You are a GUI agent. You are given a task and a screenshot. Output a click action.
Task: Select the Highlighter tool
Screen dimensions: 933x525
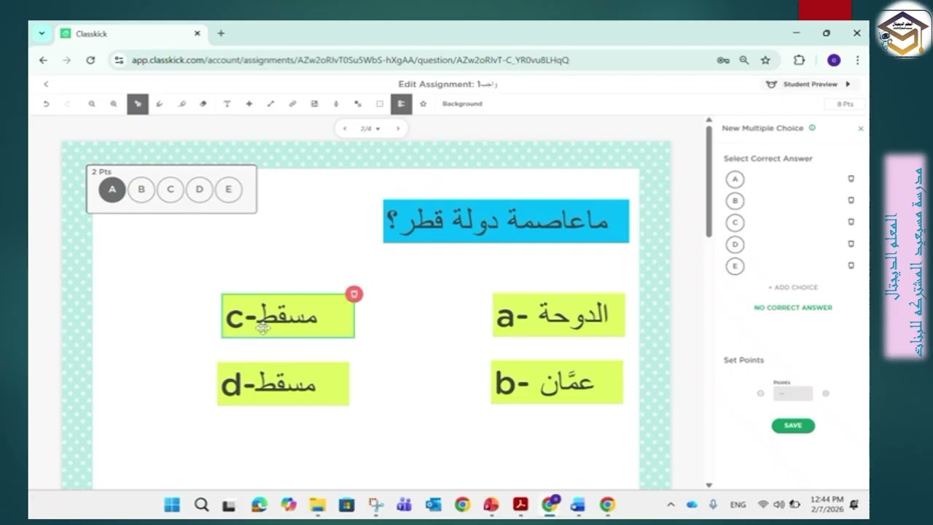(x=182, y=104)
